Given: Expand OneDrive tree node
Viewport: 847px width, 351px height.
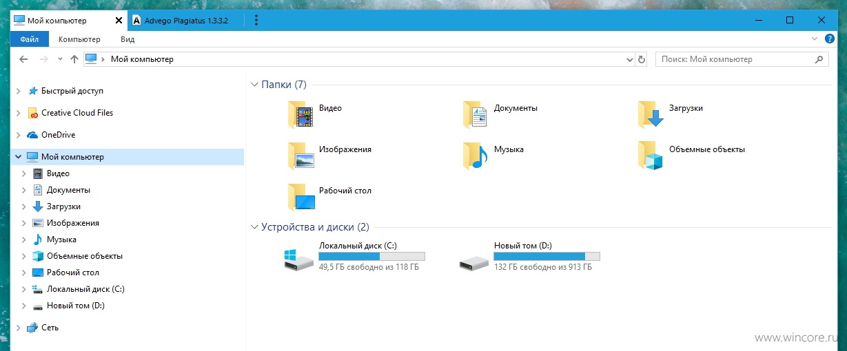Looking at the screenshot, I should point(18,135).
